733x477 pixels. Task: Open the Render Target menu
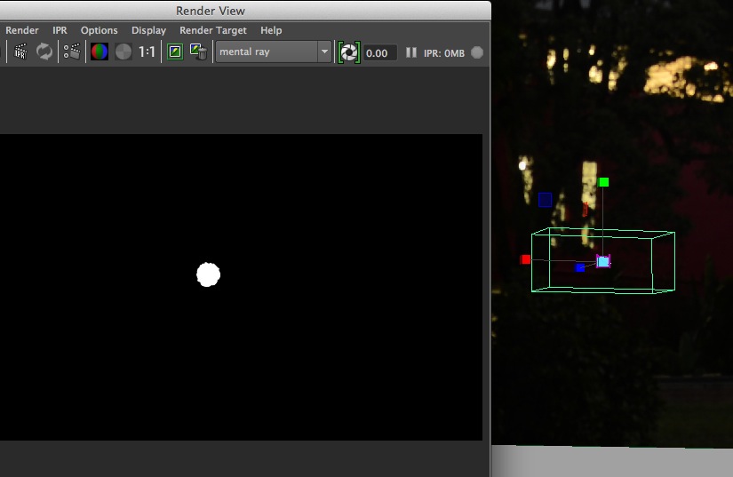click(x=213, y=30)
